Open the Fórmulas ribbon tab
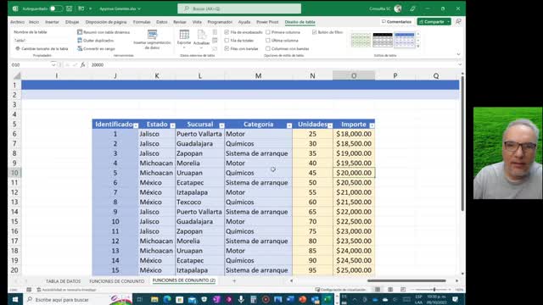The image size is (543, 305). pyautogui.click(x=142, y=22)
